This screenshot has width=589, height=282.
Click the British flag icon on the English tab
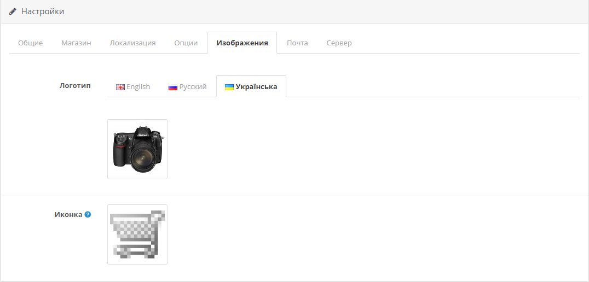(120, 87)
